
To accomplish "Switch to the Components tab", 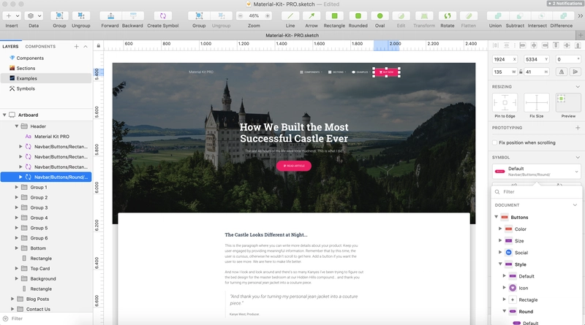I will coord(40,47).
